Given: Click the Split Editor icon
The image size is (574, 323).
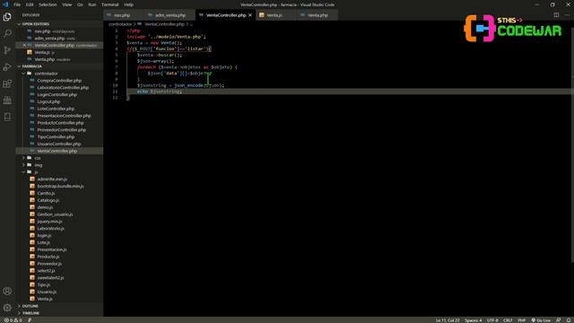Looking at the screenshot, I should click(x=556, y=15).
